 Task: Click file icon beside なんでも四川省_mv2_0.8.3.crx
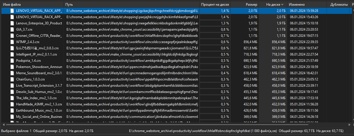(12, 48)
